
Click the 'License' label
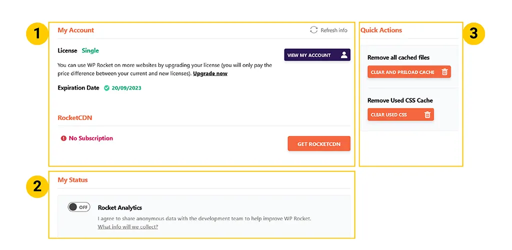point(67,50)
